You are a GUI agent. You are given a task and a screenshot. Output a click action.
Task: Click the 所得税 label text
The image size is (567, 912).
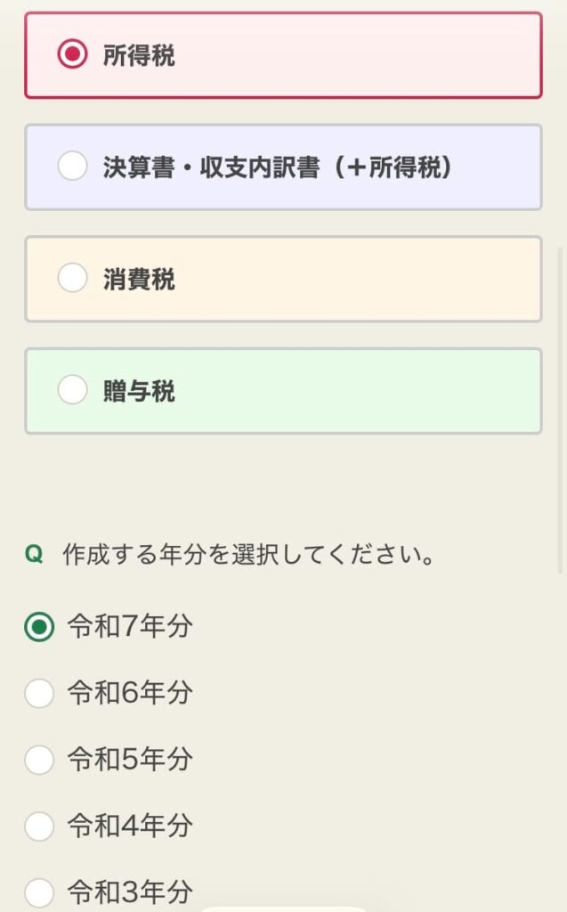click(x=139, y=55)
